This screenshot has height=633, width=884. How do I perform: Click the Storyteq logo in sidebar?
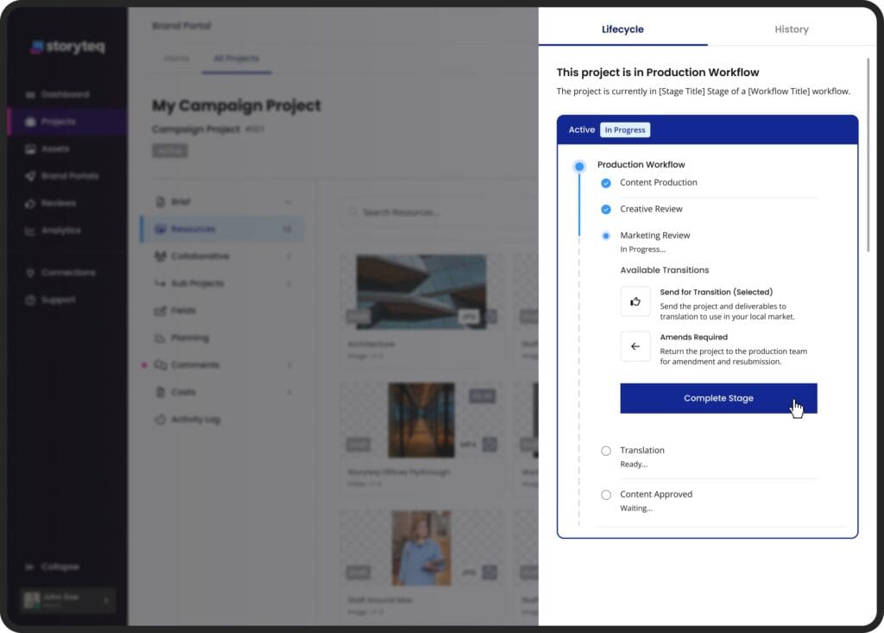coord(67,47)
